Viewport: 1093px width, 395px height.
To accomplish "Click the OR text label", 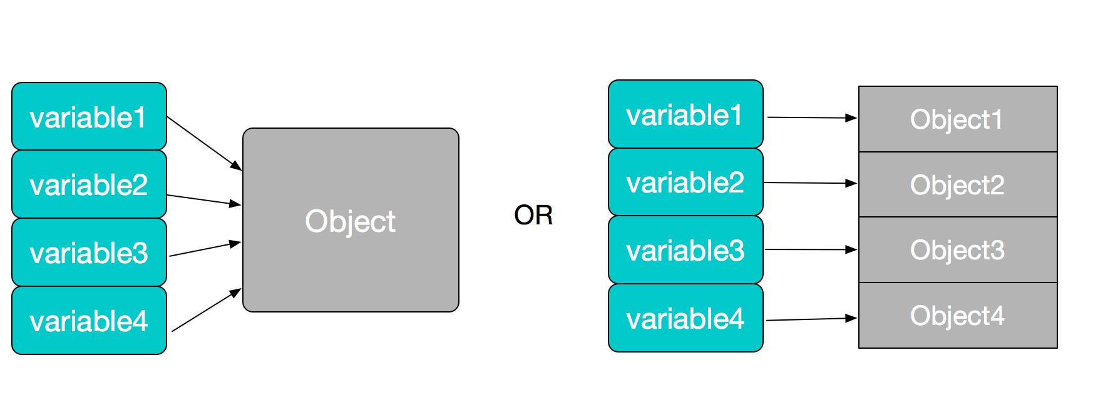I will (533, 216).
